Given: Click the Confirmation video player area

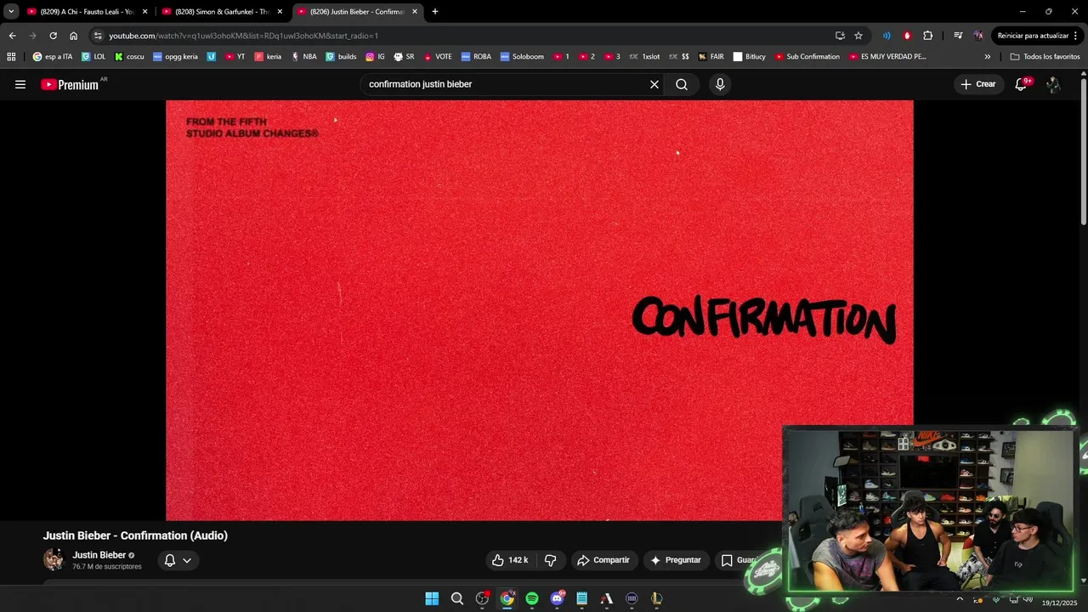Looking at the screenshot, I should (539, 310).
